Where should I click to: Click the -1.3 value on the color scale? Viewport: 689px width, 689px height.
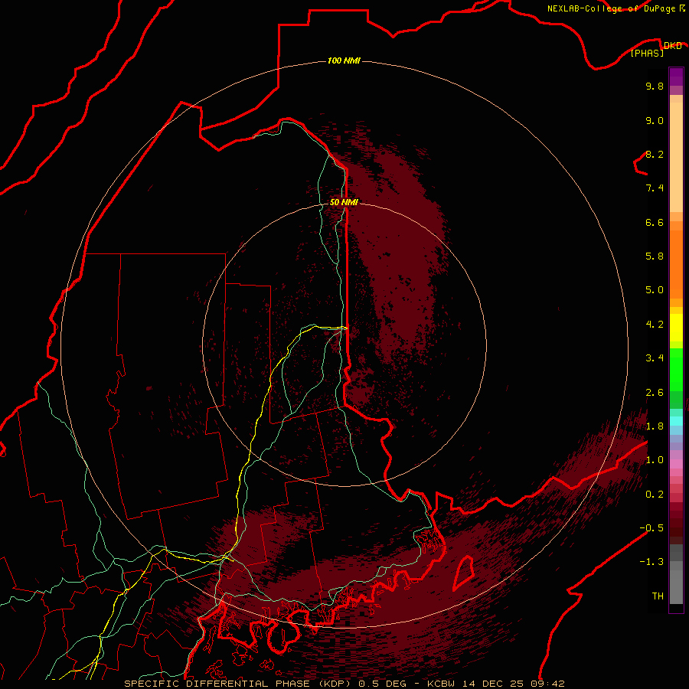coord(651,562)
